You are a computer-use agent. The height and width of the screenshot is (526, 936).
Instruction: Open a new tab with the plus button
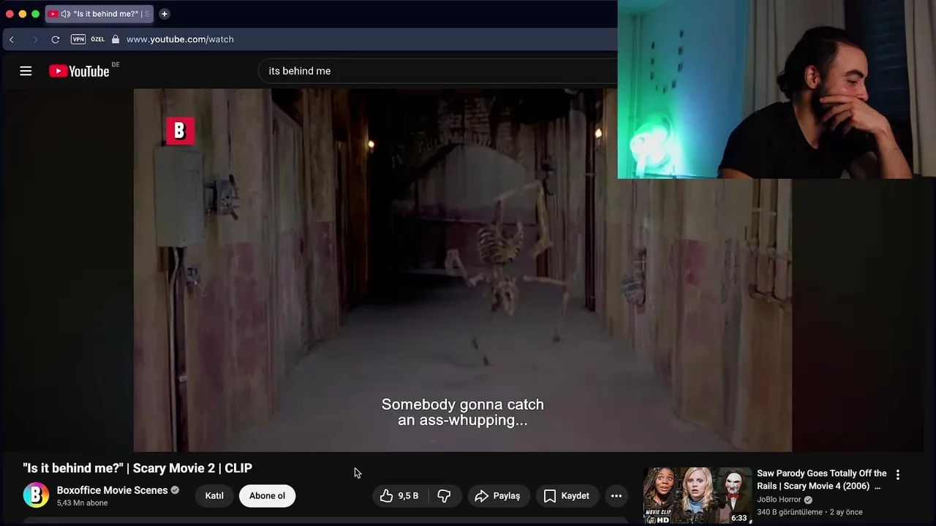pyautogui.click(x=165, y=14)
